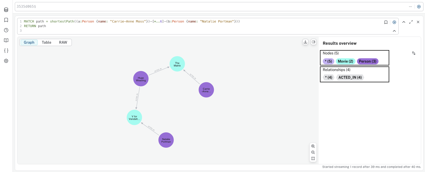
Task: Toggle the results overview side panel
Action: (313, 42)
